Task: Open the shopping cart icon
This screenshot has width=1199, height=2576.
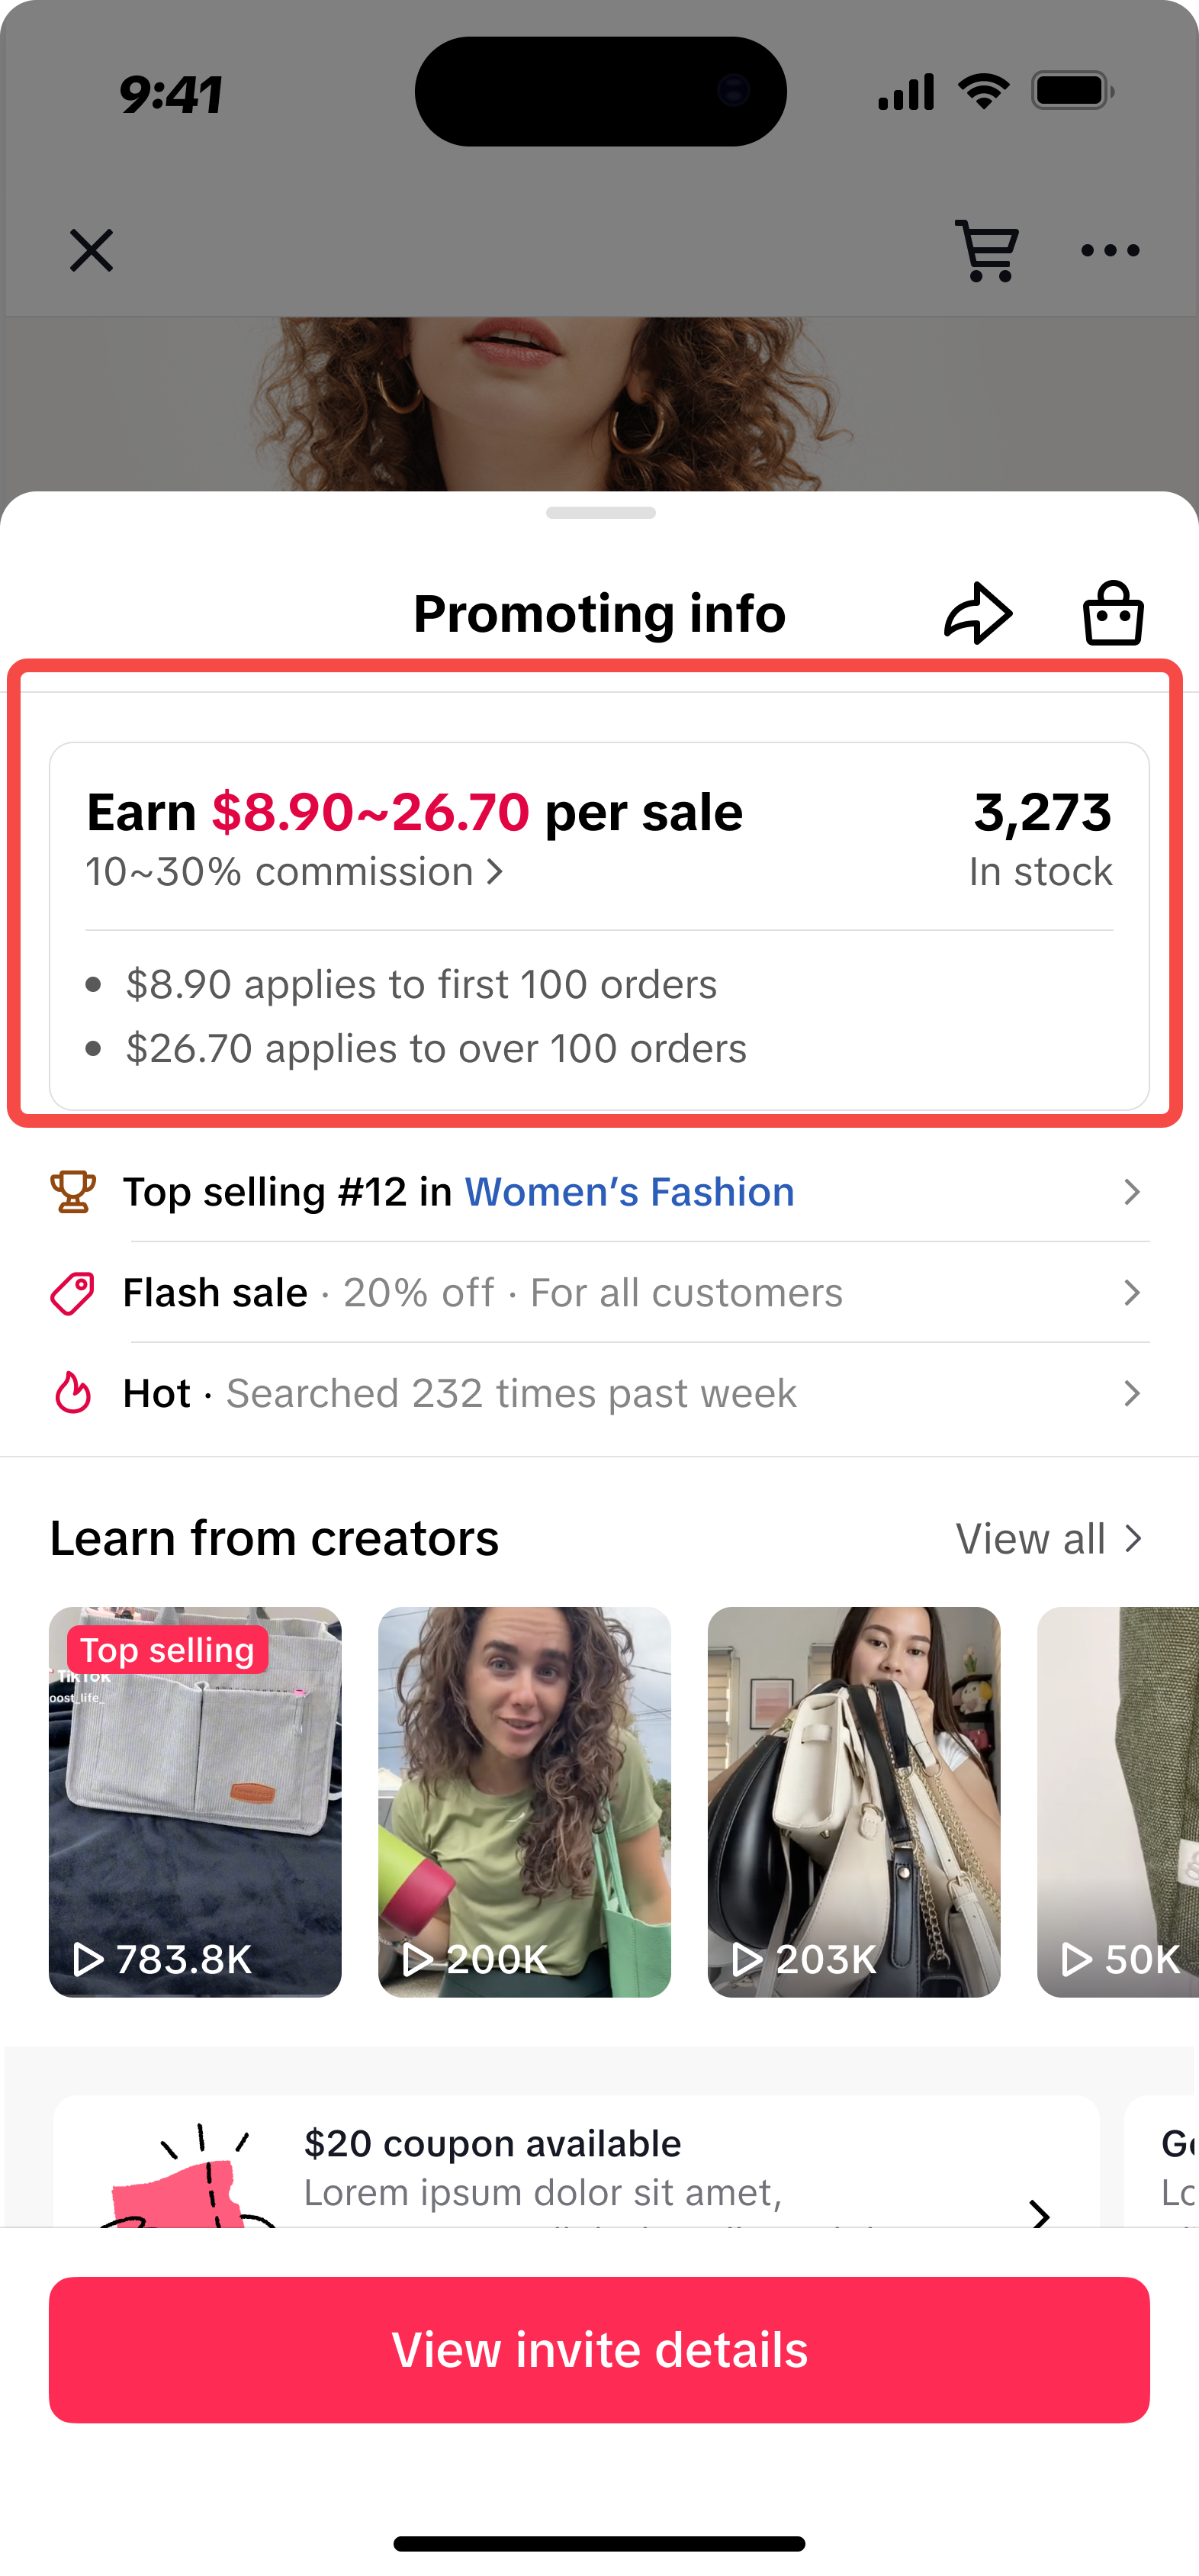Action: coord(987,250)
